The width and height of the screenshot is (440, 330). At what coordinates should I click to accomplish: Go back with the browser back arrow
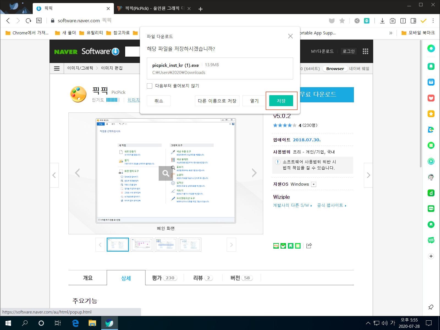pyautogui.click(x=8, y=21)
